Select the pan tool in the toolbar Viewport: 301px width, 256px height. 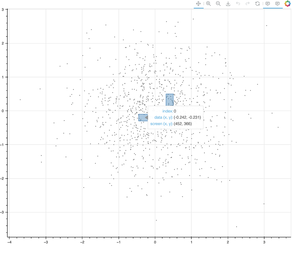click(x=198, y=4)
